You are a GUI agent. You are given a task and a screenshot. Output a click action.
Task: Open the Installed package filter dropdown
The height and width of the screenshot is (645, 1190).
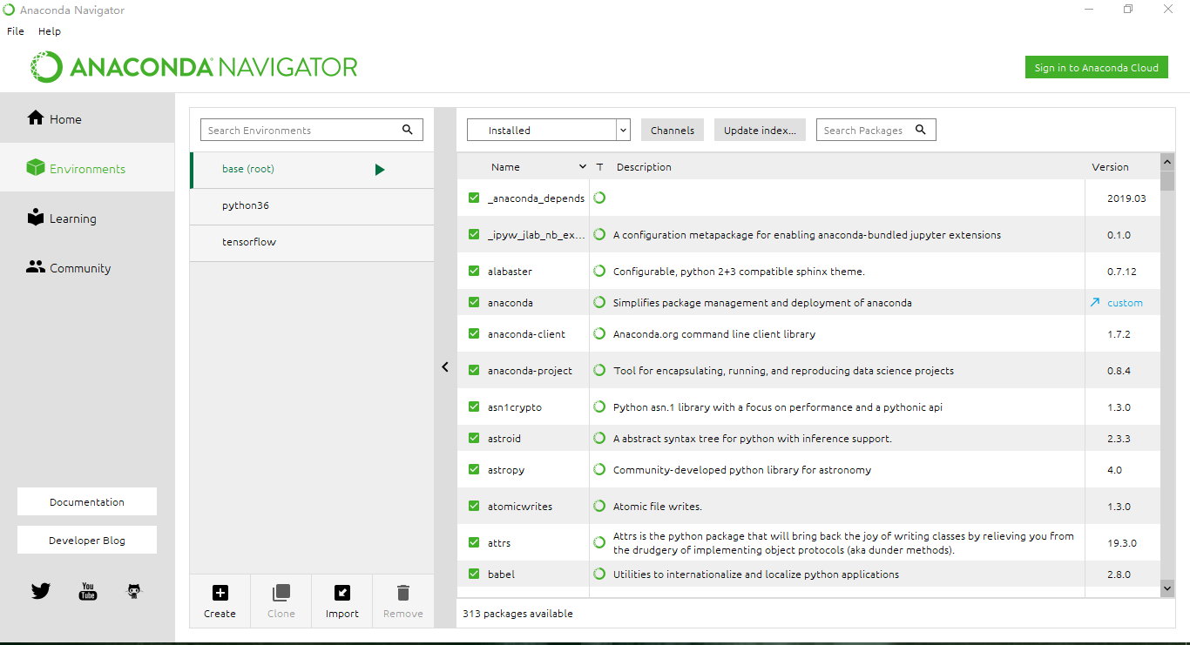tap(549, 130)
